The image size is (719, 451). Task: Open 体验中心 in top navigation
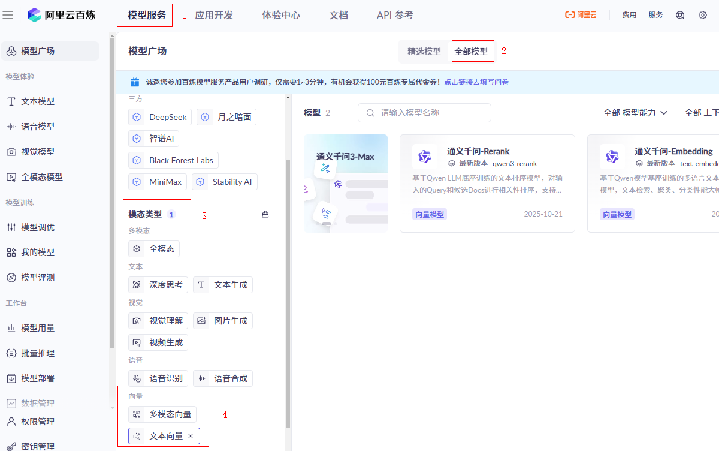point(281,15)
